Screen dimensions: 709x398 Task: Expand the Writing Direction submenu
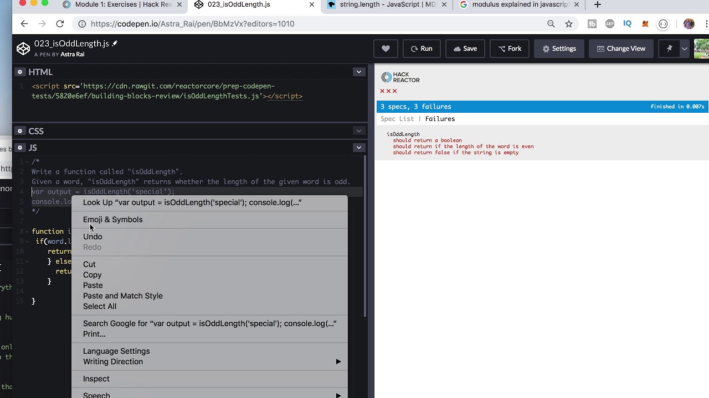[x=210, y=362]
